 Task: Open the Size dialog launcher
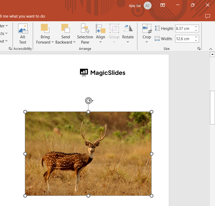click(x=199, y=49)
